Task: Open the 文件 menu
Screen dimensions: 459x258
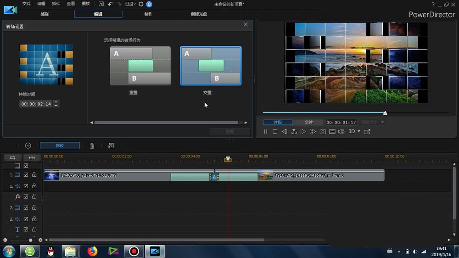Action: [x=27, y=4]
